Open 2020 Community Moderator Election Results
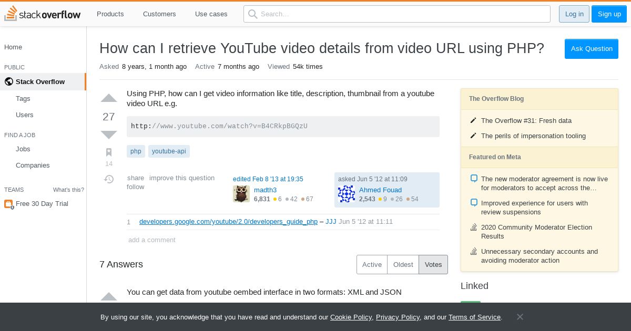Viewport: 631px width, 331px height. pos(536,232)
